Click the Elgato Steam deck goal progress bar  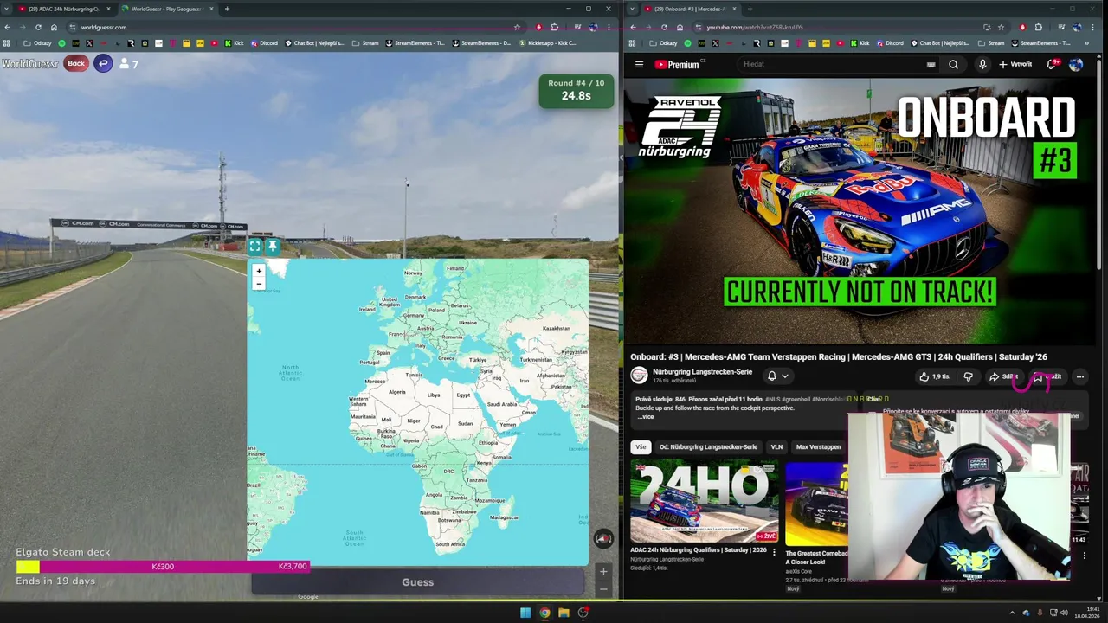point(163,567)
